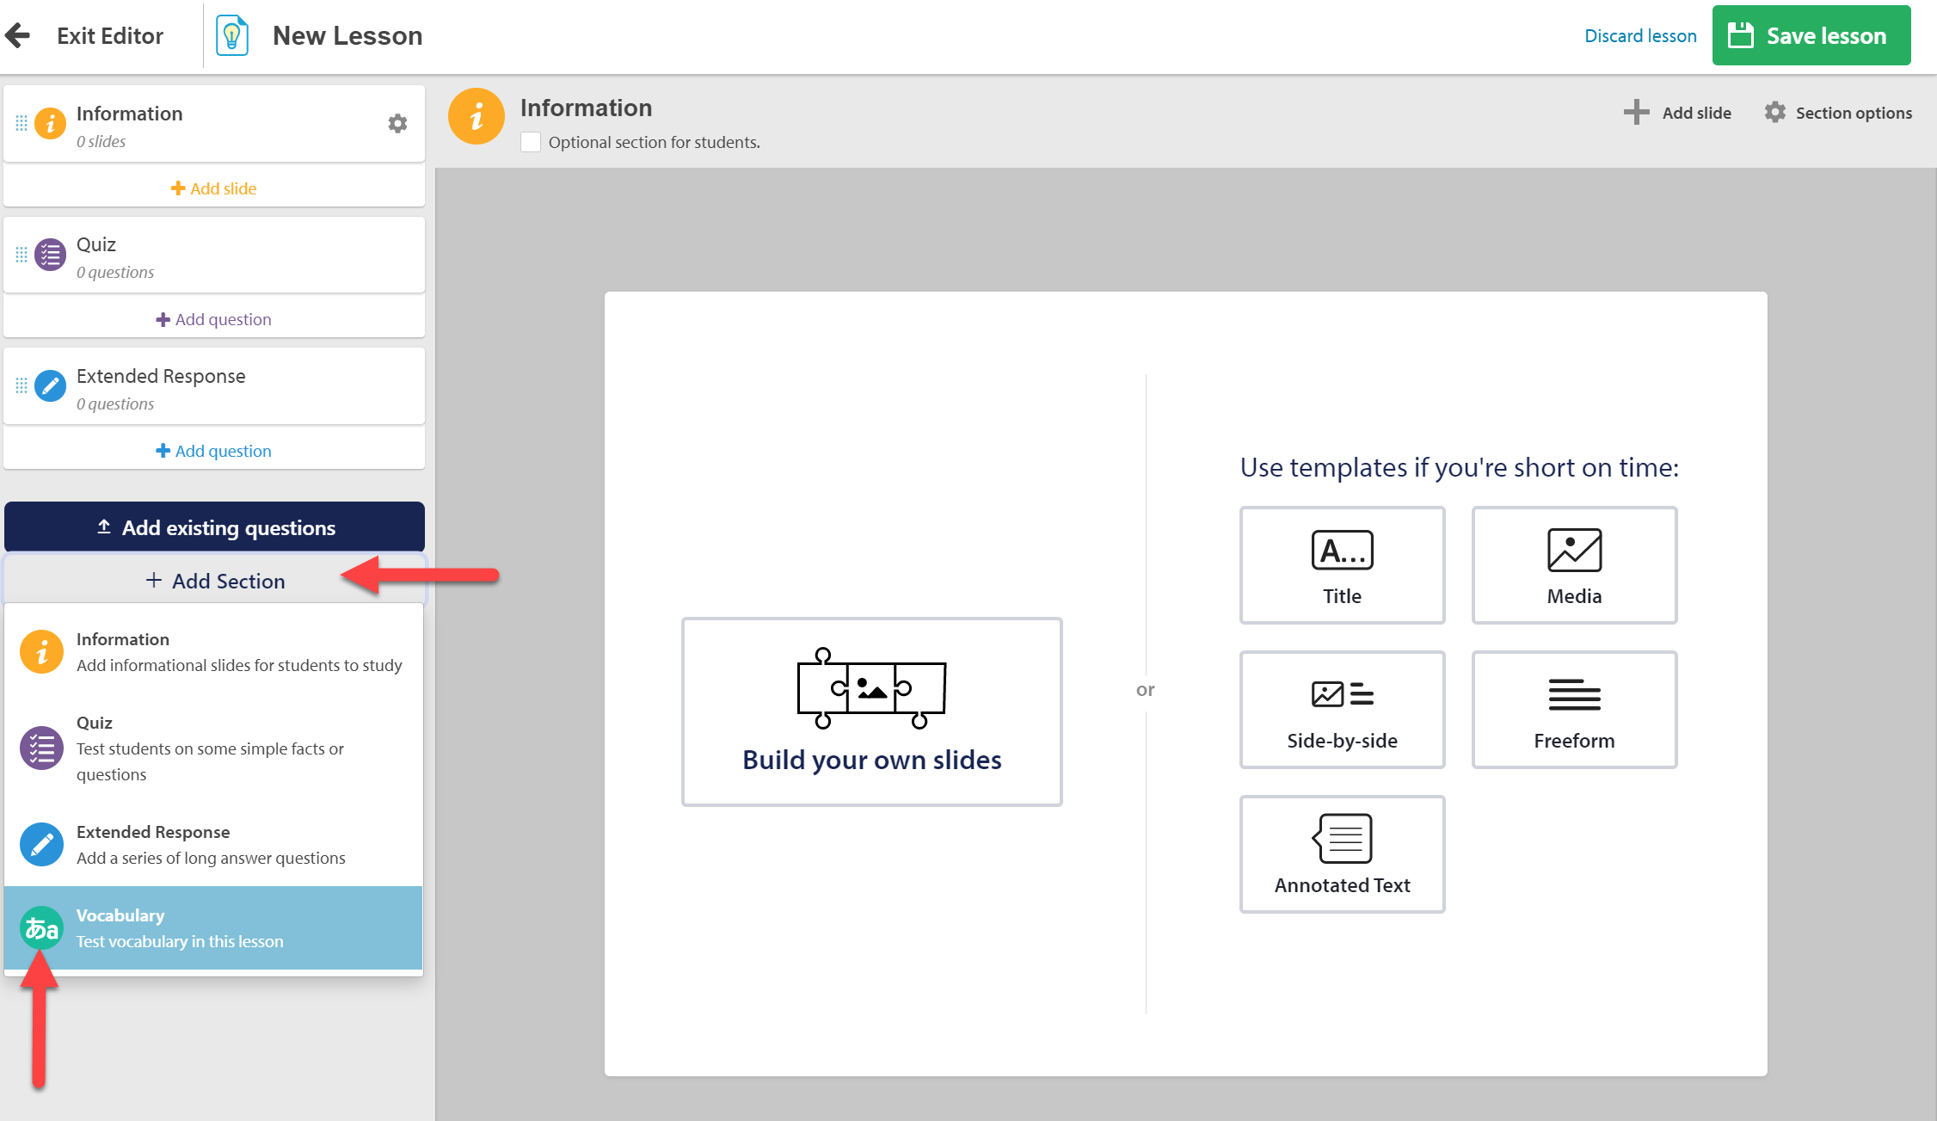This screenshot has width=1937, height=1121.
Task: Click the lightbulb lesson icon
Action: tap(232, 35)
